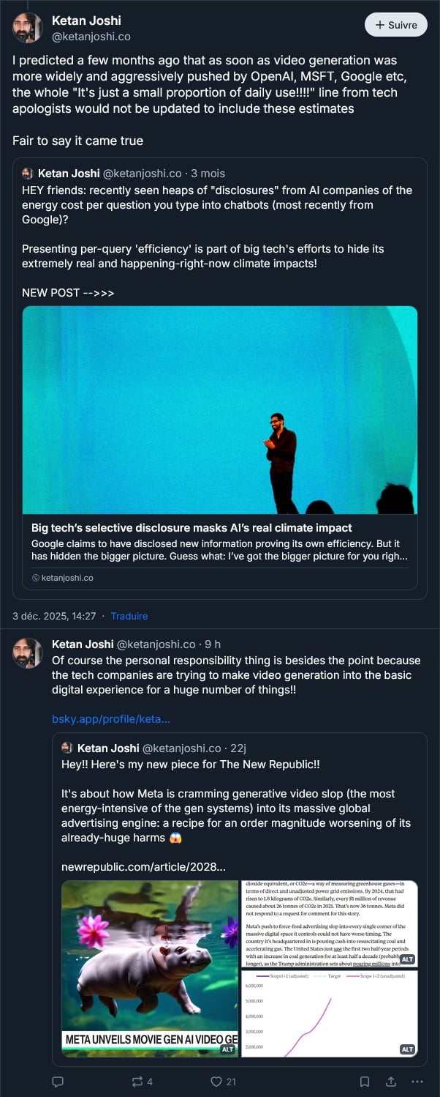
Task: Click the ketanjoshi.co domain label on card
Action: (67, 578)
